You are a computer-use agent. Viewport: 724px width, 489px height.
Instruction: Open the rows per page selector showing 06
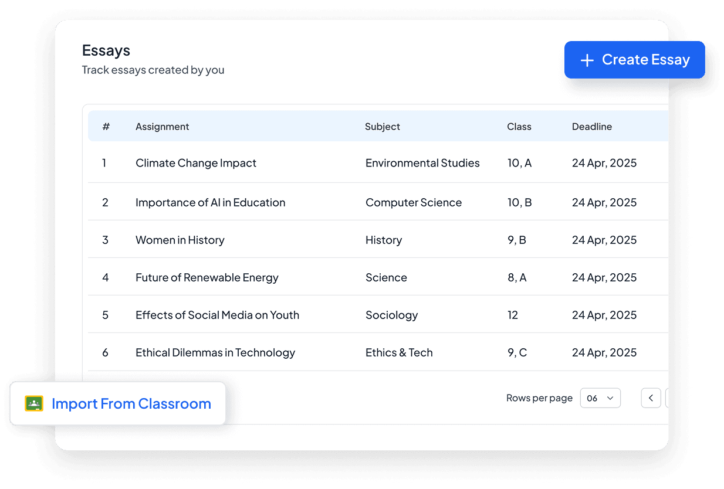pyautogui.click(x=600, y=398)
